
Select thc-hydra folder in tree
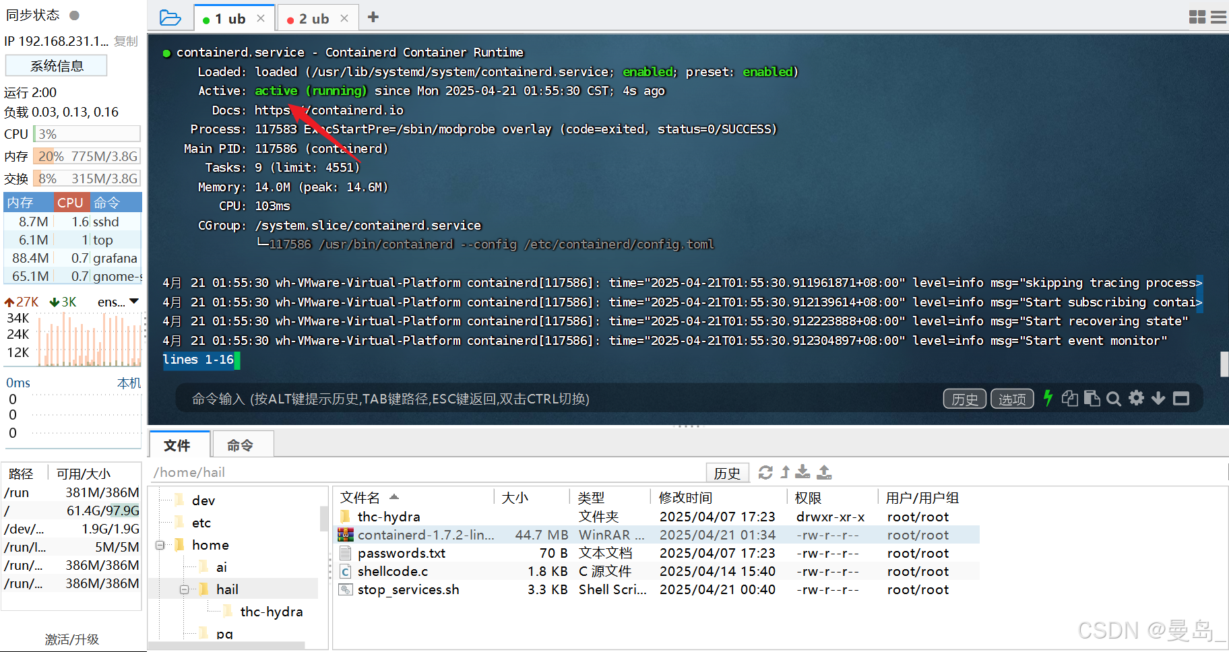pyautogui.click(x=271, y=612)
